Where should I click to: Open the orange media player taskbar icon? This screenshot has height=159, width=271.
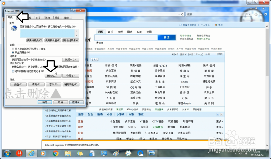[x=43, y=154]
